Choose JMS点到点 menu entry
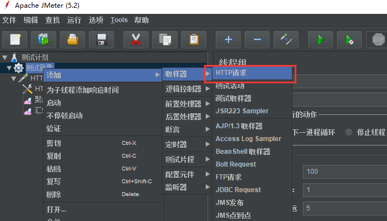The height and width of the screenshot is (221, 387). 252,215
